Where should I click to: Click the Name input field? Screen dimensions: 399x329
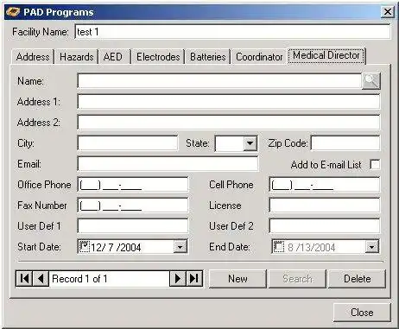click(219, 81)
